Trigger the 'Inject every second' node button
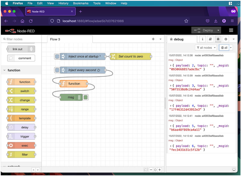This screenshot has width=241, height=176. pos(57,70)
